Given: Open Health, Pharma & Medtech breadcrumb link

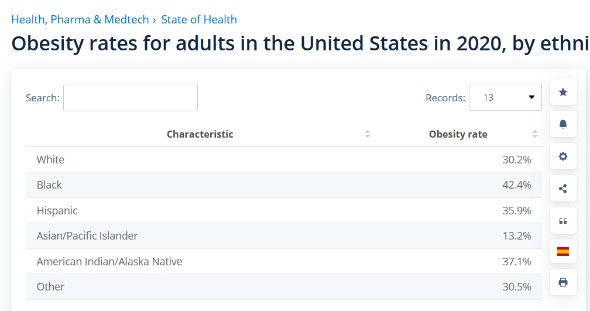Looking at the screenshot, I should click(x=80, y=19).
